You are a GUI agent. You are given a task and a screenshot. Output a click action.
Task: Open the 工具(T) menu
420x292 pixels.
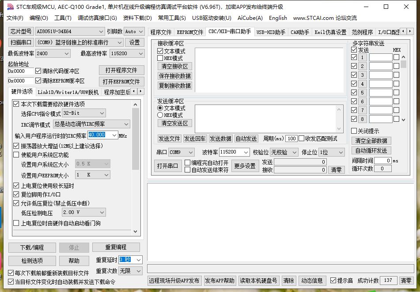tap(62, 18)
